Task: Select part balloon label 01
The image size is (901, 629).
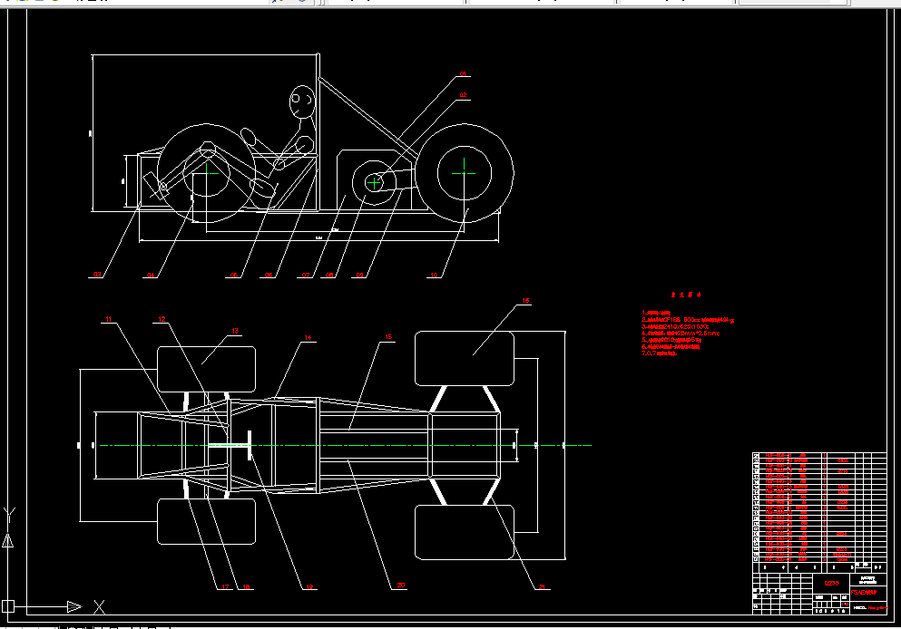Action: coord(463,74)
